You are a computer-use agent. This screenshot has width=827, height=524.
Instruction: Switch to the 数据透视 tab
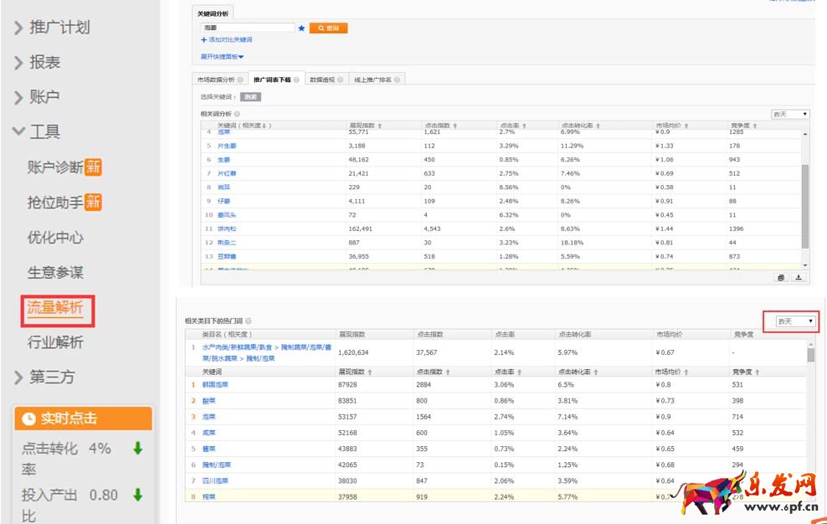322,80
